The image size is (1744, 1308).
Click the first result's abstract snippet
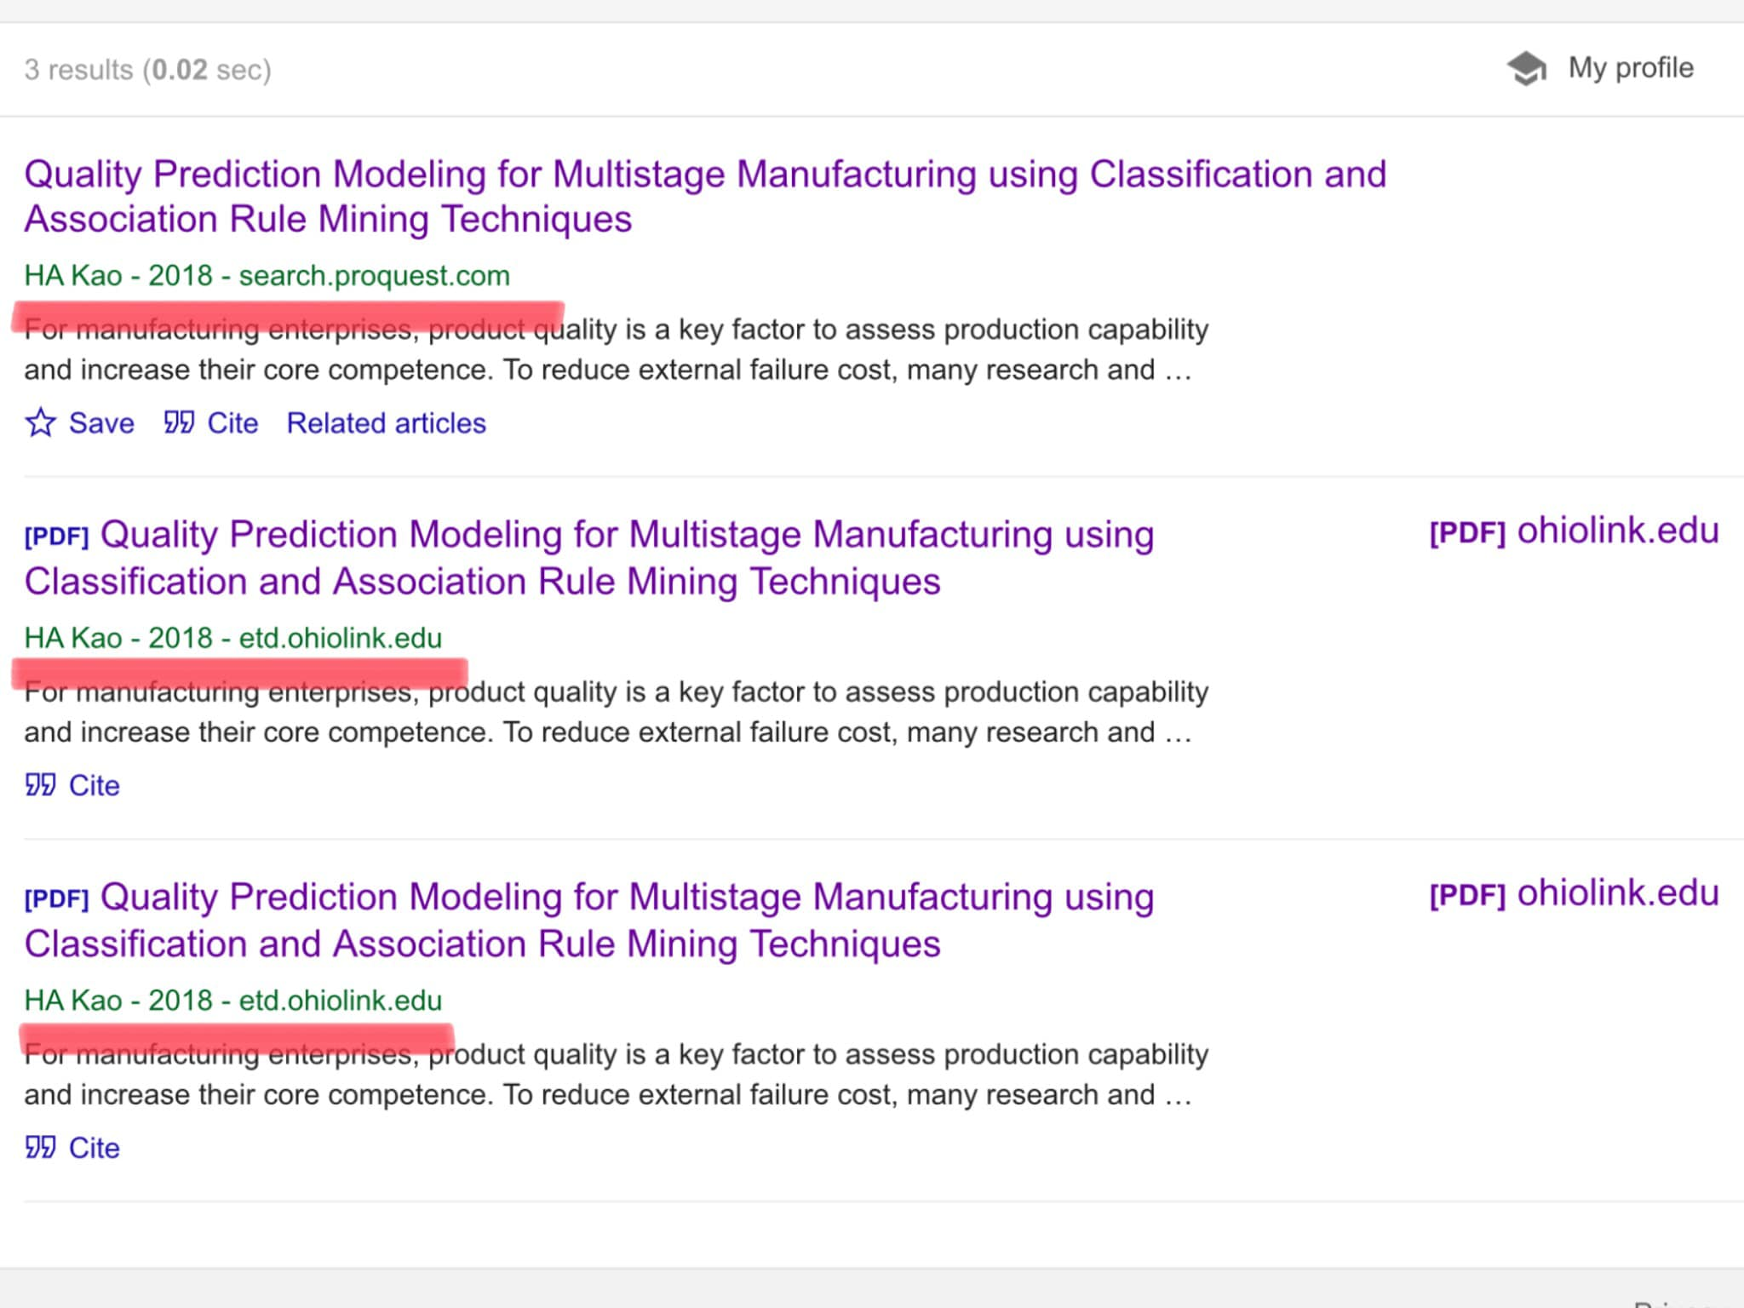click(617, 349)
